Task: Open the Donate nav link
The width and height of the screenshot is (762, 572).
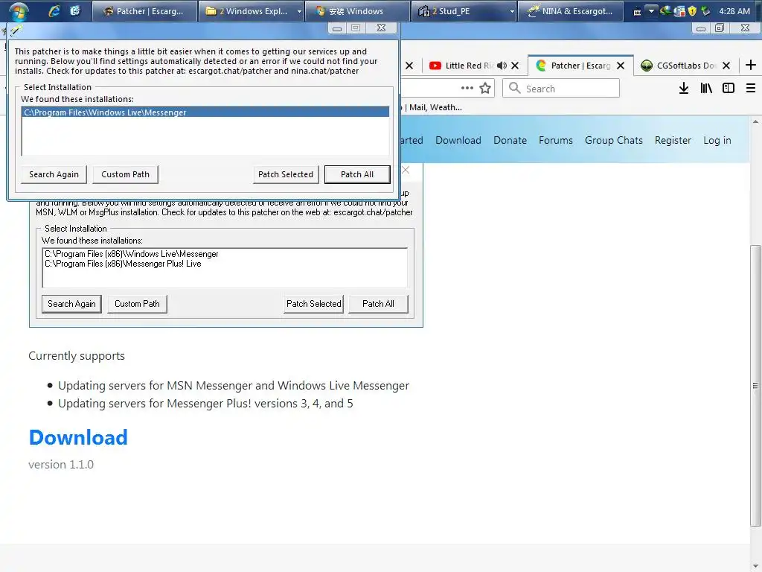Action: 510,140
